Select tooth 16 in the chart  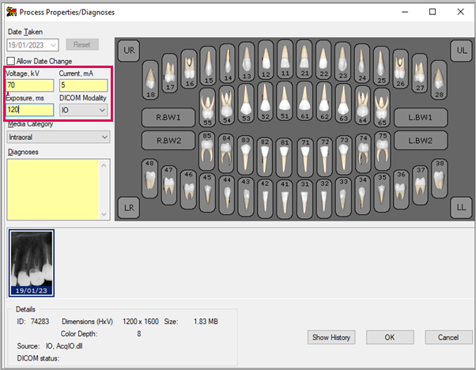click(x=189, y=70)
